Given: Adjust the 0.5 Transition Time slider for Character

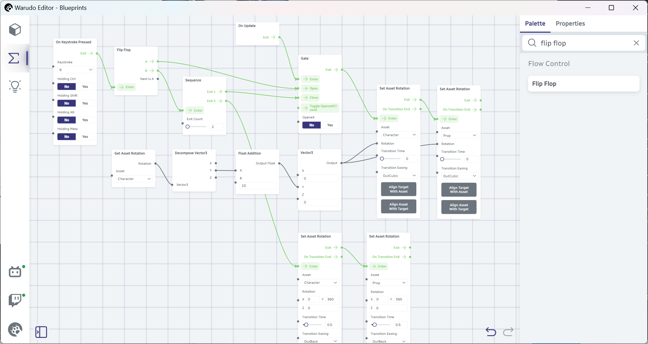Looking at the screenshot, I should tap(312, 325).
